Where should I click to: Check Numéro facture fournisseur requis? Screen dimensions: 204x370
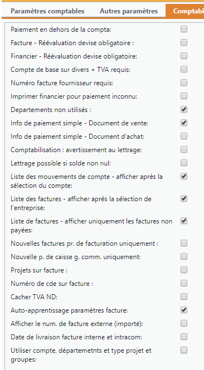[x=184, y=83]
